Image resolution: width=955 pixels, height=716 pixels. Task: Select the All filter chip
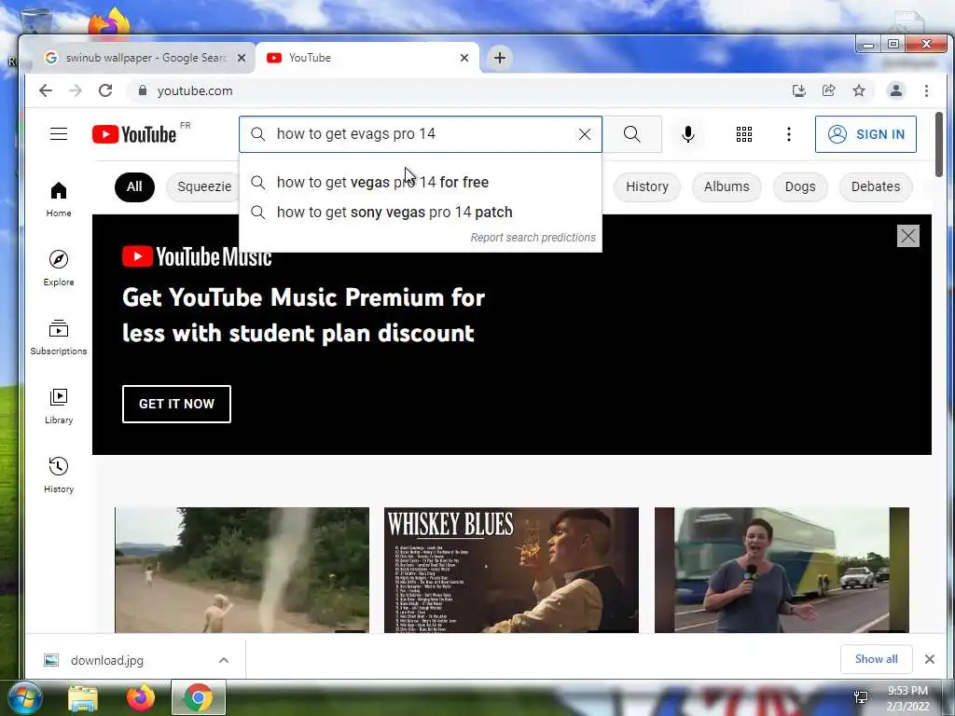pyautogui.click(x=134, y=186)
